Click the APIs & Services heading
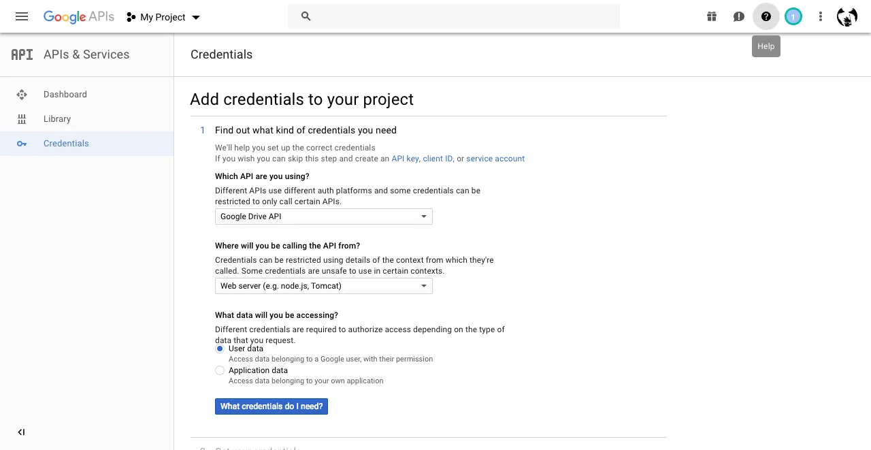This screenshot has width=871, height=450. point(86,54)
